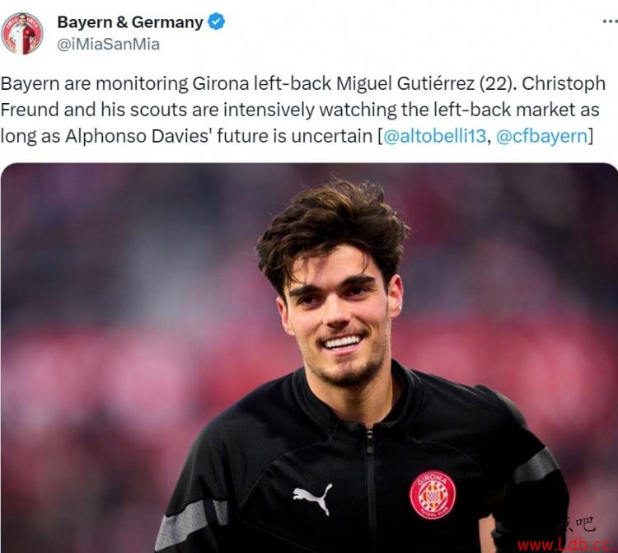
Task: Click the jacket zipper in the photo
Action: [370, 489]
